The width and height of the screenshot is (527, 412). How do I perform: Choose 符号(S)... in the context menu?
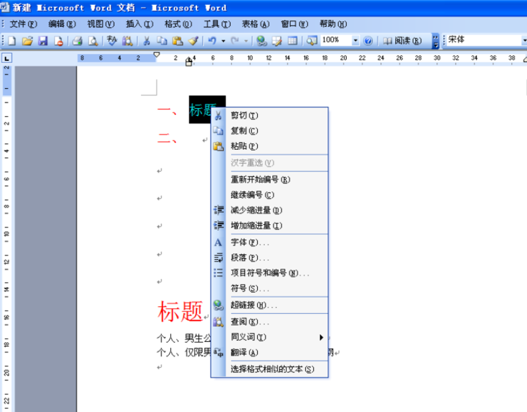[270, 289]
